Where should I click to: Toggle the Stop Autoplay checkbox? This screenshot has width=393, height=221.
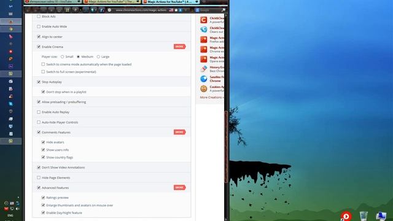(39, 82)
